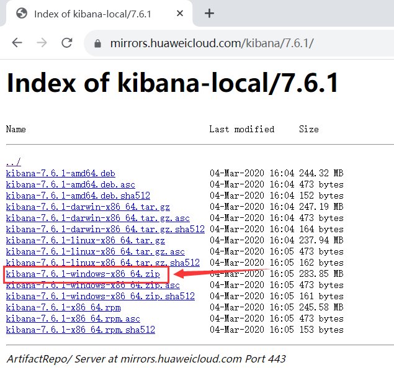Screen dimensions: 394x388
Task: Click the 247.19 MB size value
Action: pyautogui.click(x=321, y=207)
